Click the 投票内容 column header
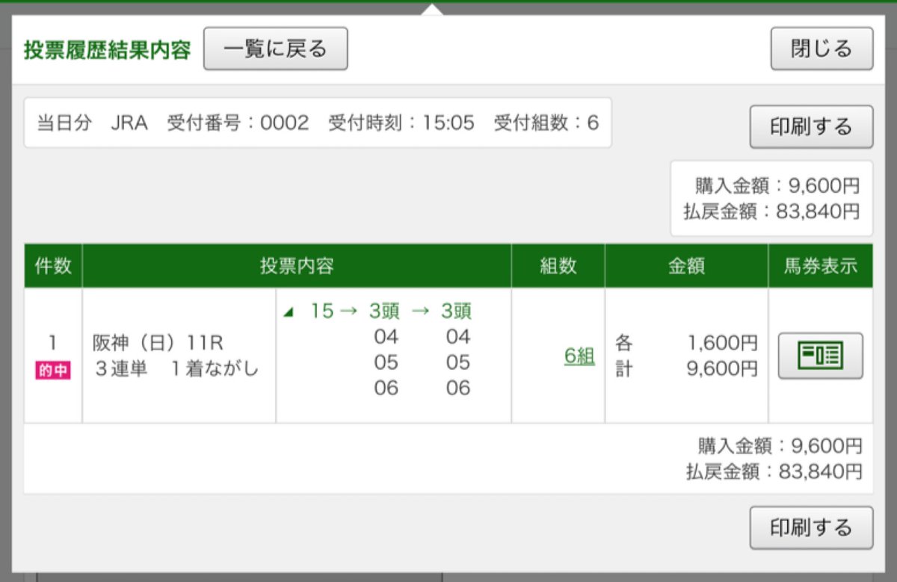This screenshot has width=897, height=582. point(297,266)
